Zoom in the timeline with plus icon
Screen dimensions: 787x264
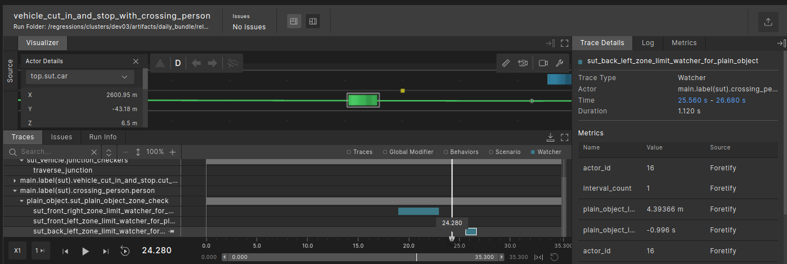click(x=173, y=152)
